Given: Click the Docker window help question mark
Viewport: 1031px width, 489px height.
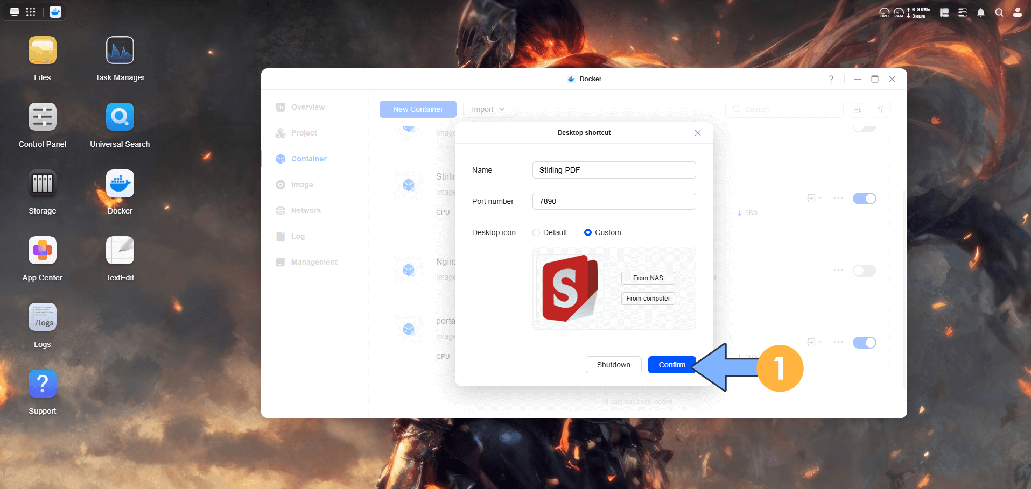Looking at the screenshot, I should tap(831, 79).
